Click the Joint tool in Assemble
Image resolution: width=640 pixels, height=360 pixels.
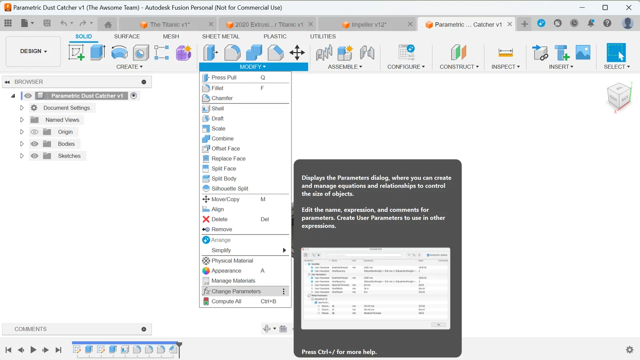point(324,52)
